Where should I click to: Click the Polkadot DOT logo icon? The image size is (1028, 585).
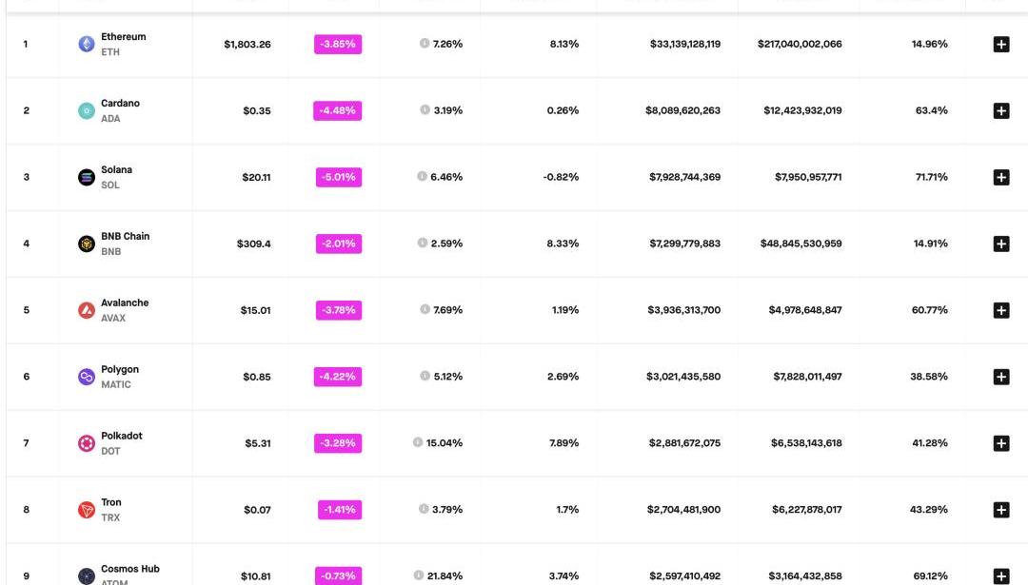(x=87, y=443)
